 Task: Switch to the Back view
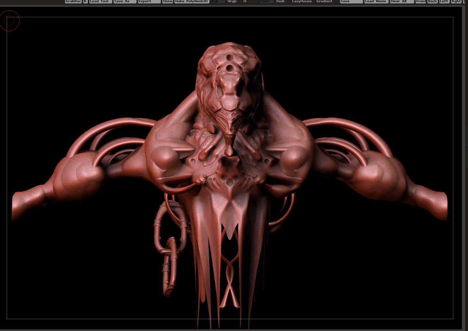(433, 2)
